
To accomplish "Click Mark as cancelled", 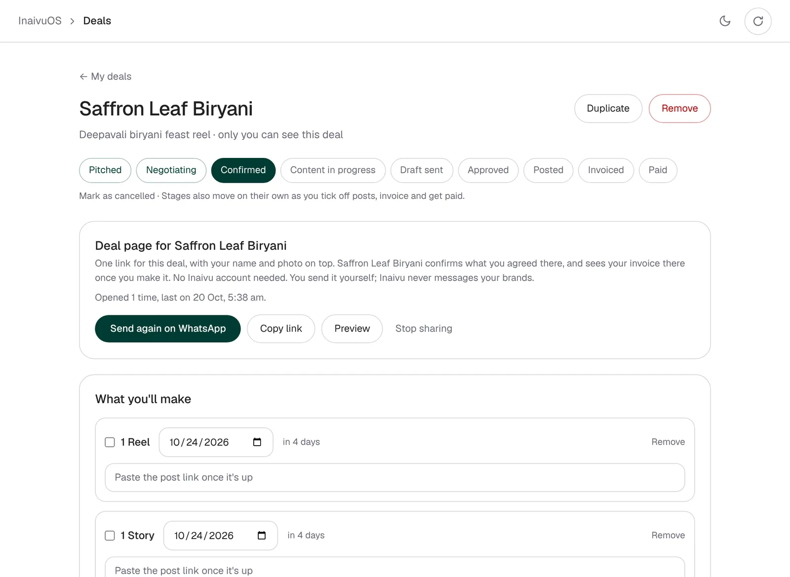I will coord(117,196).
